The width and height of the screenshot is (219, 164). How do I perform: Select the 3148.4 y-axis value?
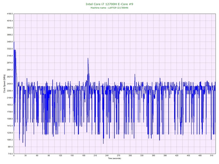point(10,56)
